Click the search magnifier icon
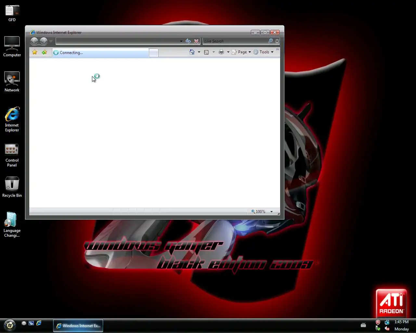Image resolution: width=416 pixels, height=333 pixels. pyautogui.click(x=270, y=41)
